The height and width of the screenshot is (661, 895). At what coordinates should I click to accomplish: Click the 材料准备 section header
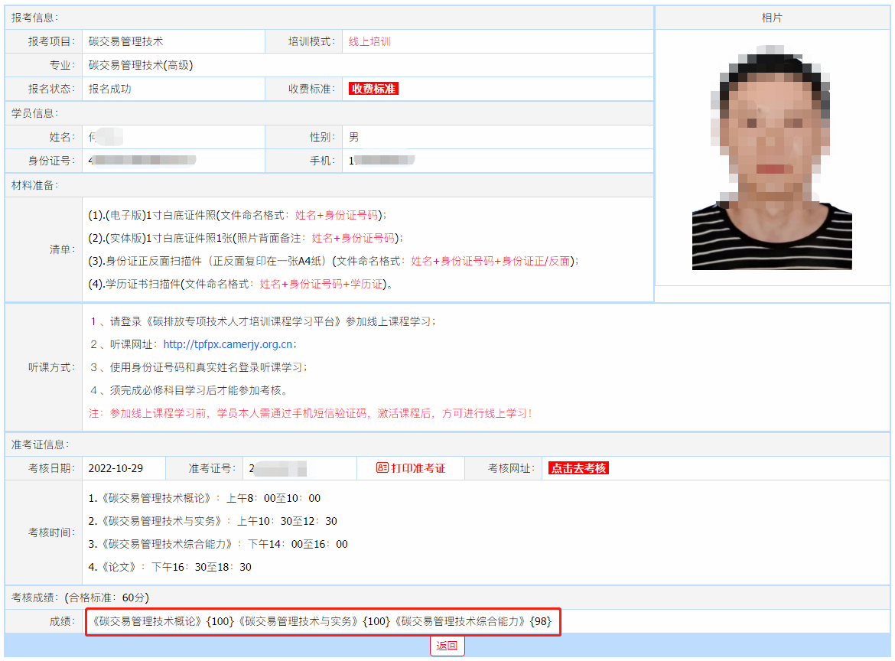34,185
